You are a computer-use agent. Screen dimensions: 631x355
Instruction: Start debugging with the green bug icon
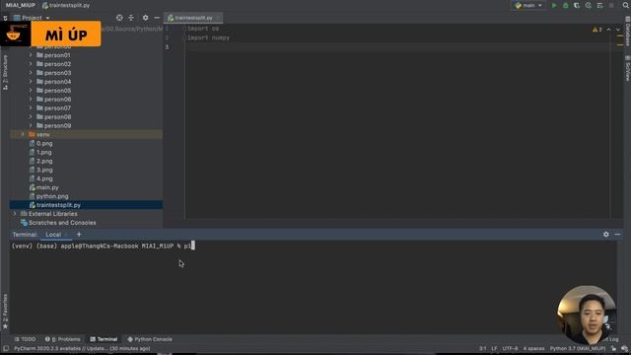tap(565, 6)
